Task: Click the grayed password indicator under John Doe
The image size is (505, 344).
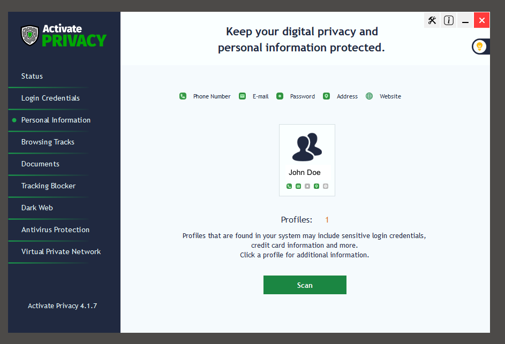Action: click(x=307, y=186)
